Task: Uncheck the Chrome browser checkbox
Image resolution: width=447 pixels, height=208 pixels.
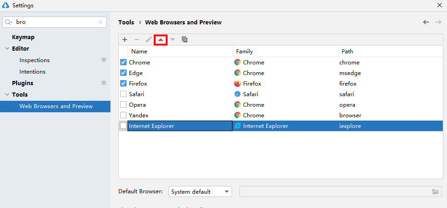Action: click(x=123, y=63)
